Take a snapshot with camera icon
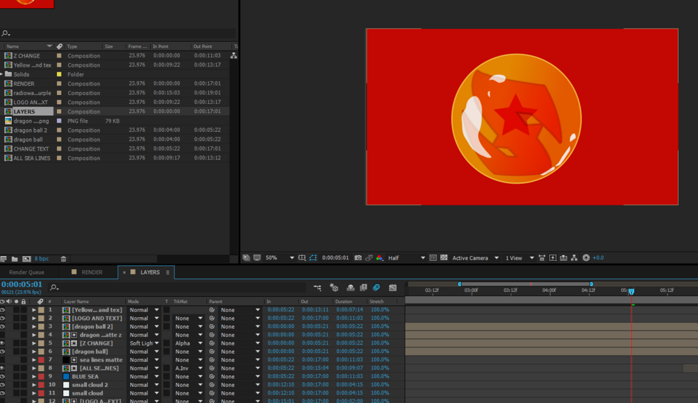Image resolution: width=698 pixels, height=403 pixels. (x=358, y=258)
